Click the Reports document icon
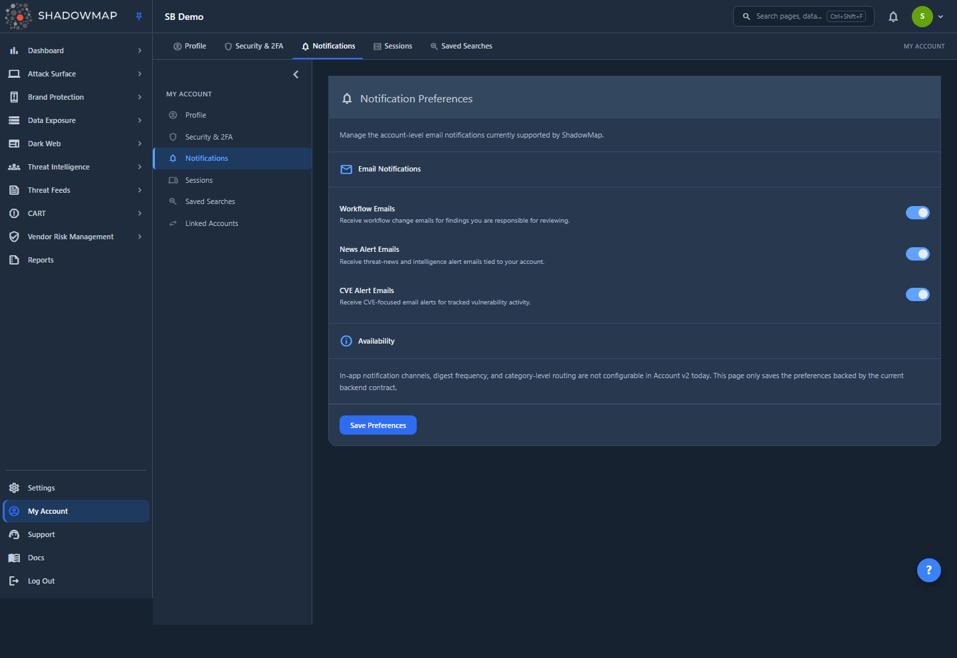The height and width of the screenshot is (658, 957). click(x=14, y=260)
